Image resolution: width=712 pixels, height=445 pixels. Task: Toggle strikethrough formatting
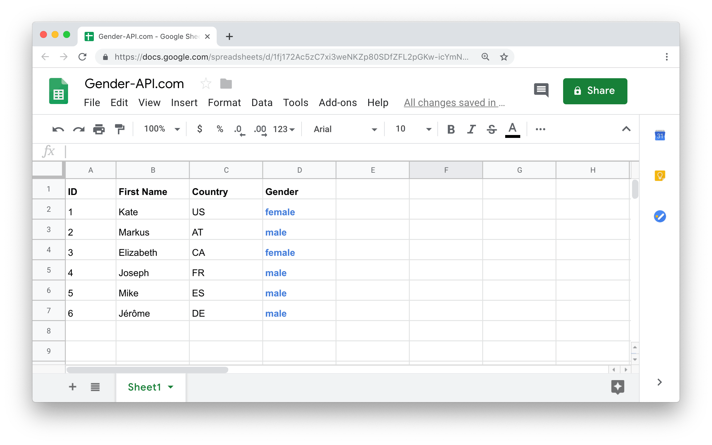[492, 129]
